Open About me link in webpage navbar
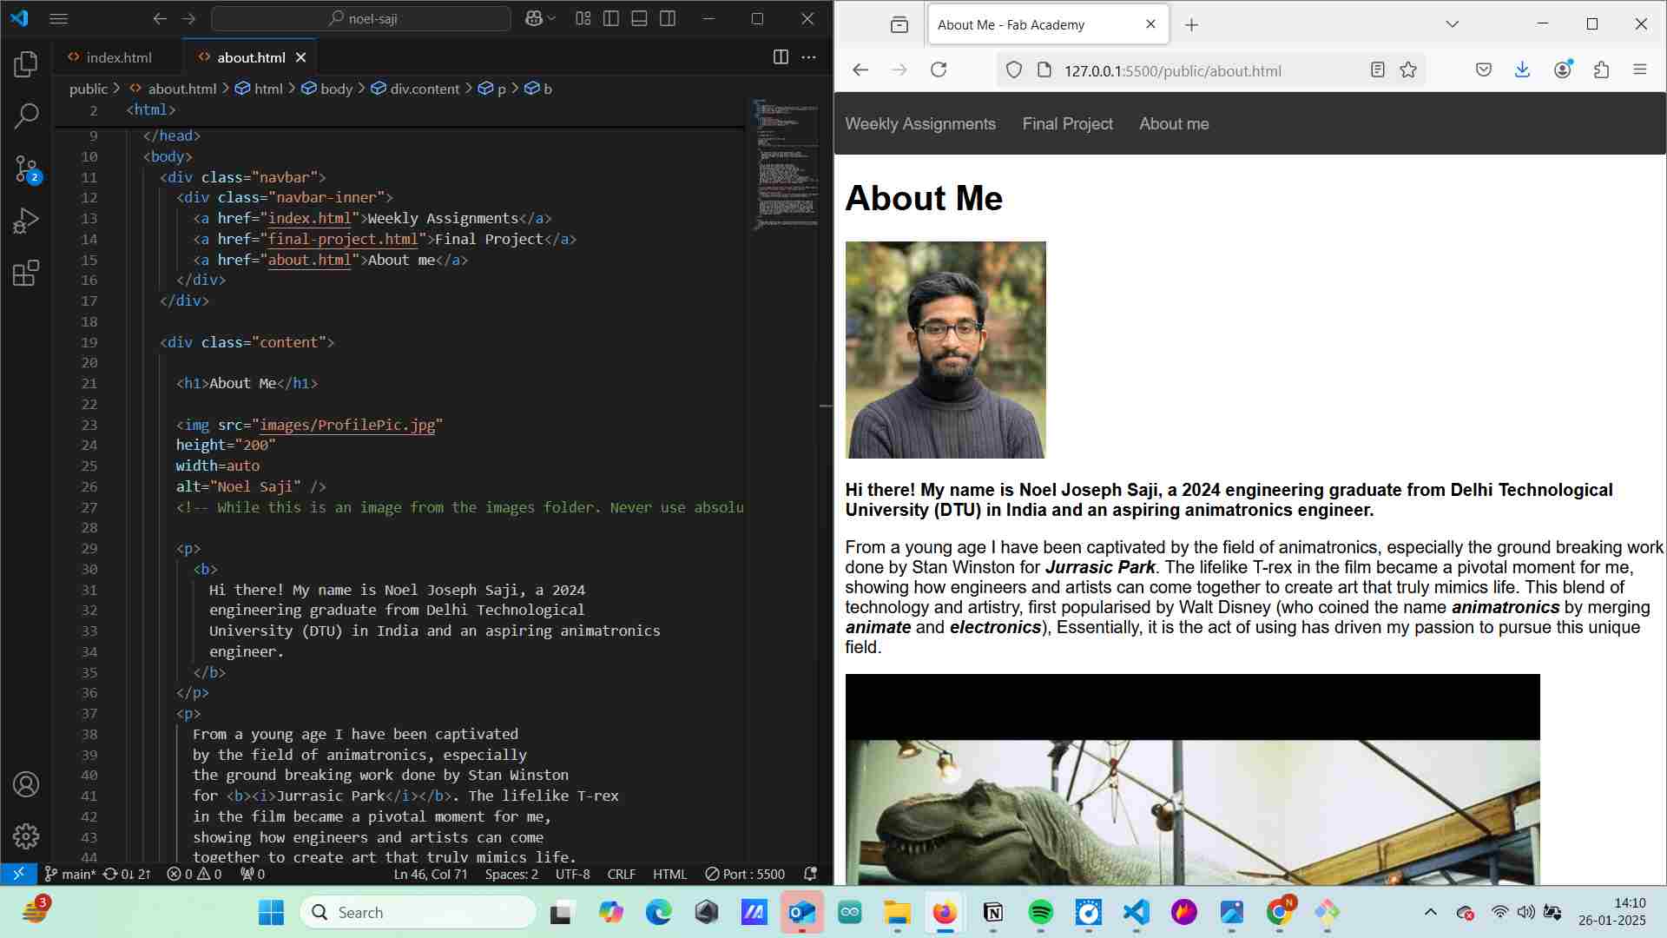1667x938 pixels. coord(1174,124)
